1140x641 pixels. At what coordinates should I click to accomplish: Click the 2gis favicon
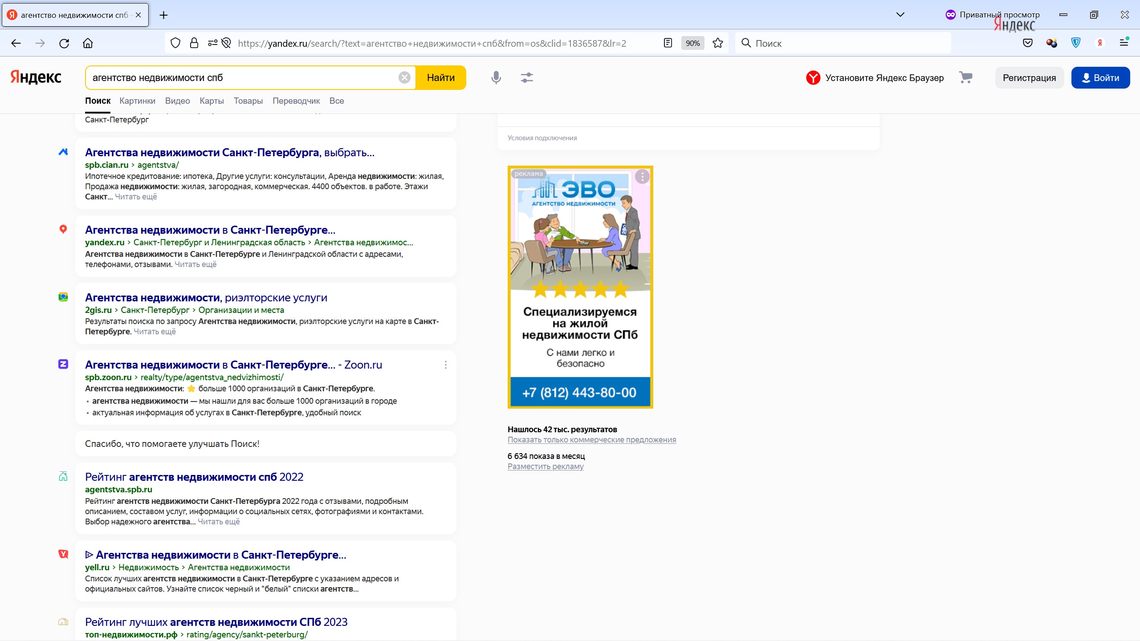pos(63,297)
